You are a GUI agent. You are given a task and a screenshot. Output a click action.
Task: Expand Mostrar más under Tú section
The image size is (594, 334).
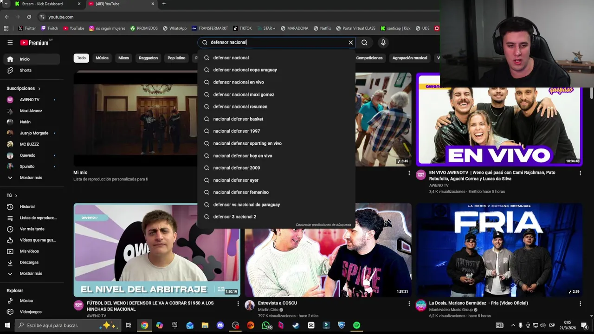point(31,273)
